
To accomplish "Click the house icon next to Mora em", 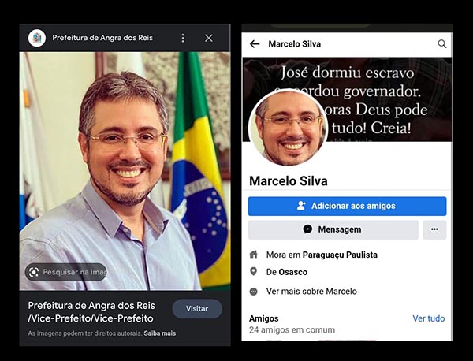I will tap(253, 255).
